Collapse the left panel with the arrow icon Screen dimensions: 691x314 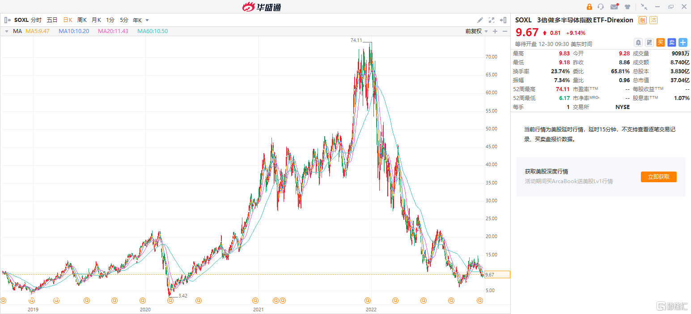[x=8, y=20]
